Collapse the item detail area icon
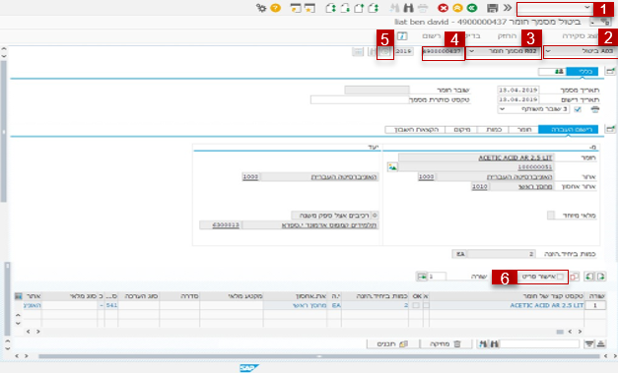This screenshot has width=618, height=373. 610,129
